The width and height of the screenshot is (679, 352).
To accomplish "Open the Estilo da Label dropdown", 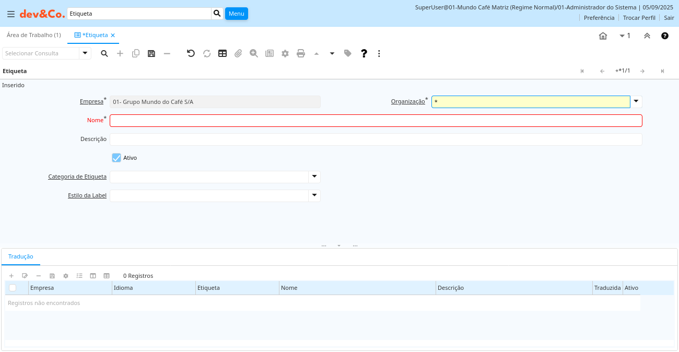I will coord(314,196).
